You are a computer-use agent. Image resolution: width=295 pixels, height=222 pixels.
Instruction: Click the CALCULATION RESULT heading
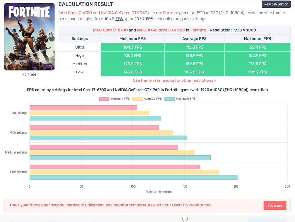[86, 4]
